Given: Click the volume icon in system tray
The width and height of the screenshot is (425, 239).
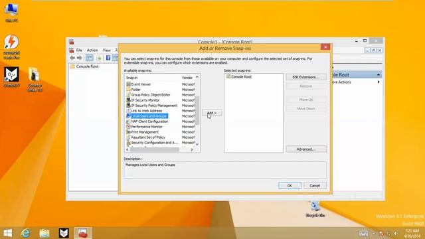Looking at the screenshot, I should tap(396, 233).
